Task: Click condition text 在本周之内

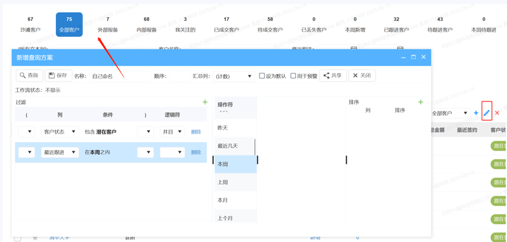Action: (x=97, y=152)
